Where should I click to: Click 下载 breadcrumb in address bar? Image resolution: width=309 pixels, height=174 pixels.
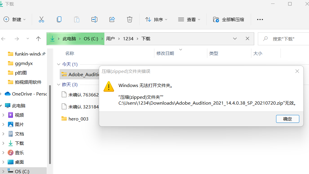pyautogui.click(x=146, y=39)
